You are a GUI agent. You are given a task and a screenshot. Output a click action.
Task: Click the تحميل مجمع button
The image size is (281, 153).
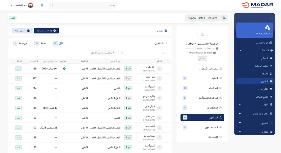tap(22, 31)
